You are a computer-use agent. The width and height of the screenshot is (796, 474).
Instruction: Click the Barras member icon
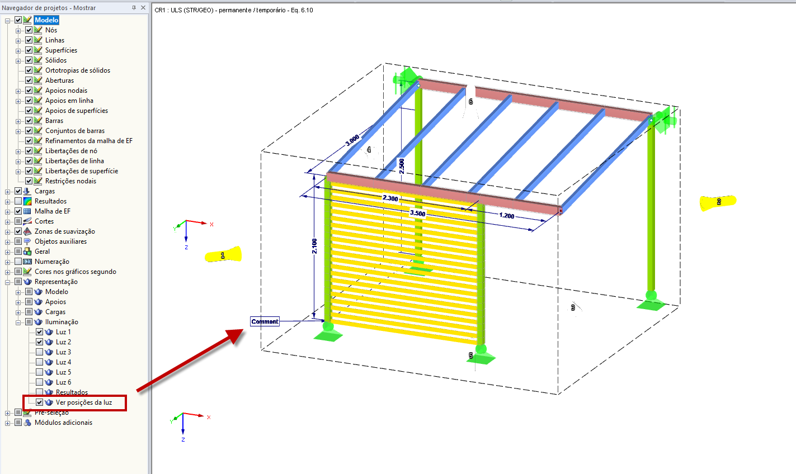pos(38,121)
